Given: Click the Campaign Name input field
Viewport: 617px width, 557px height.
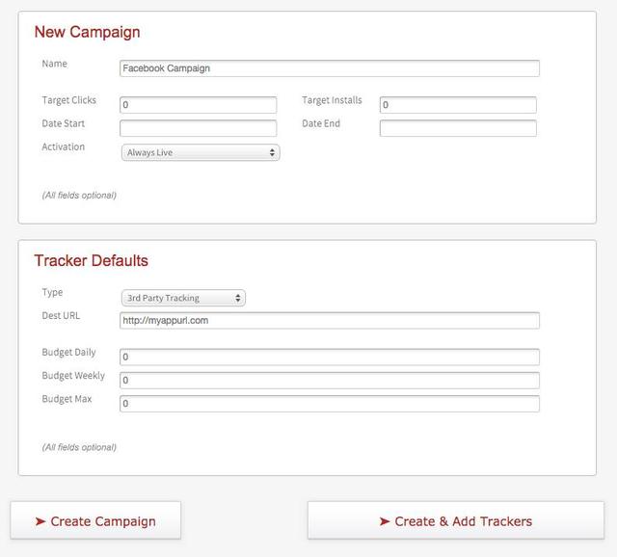Looking at the screenshot, I should [329, 68].
